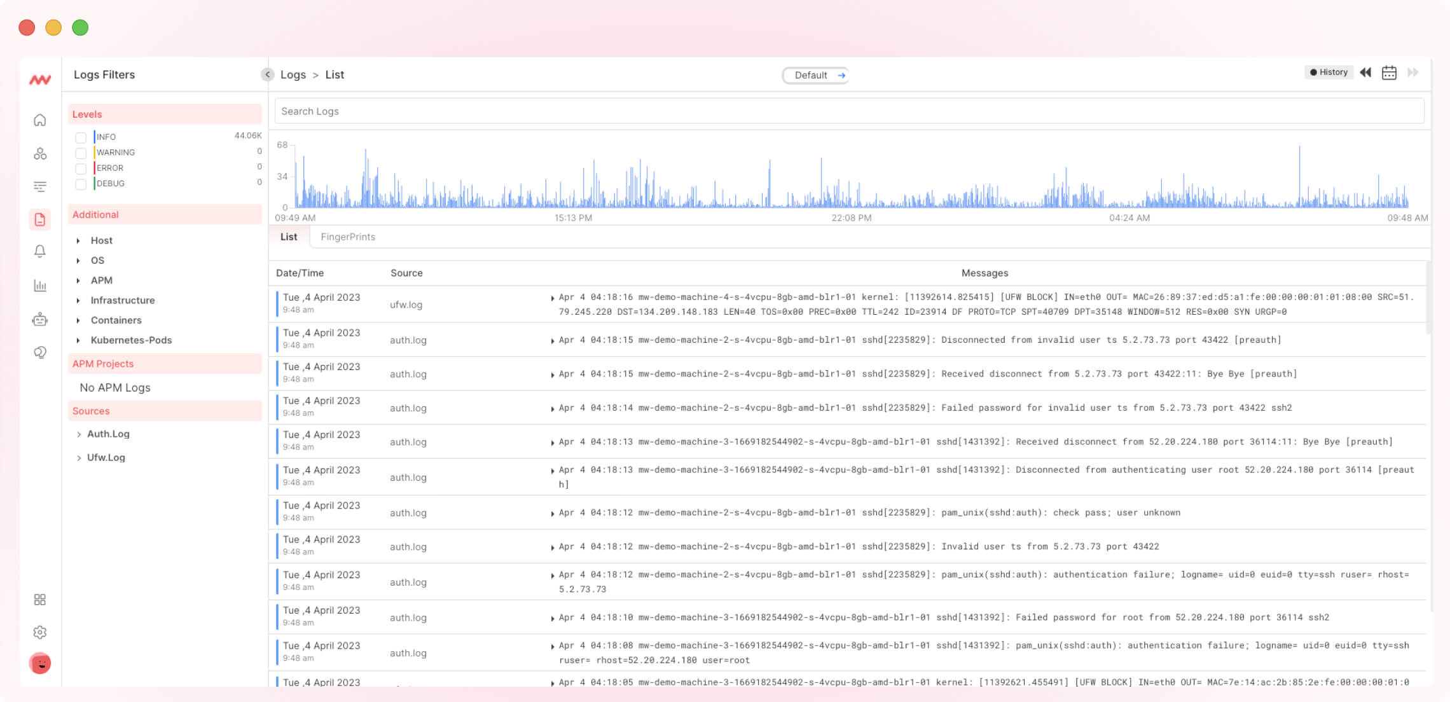Switch to the FingerPrints tab
Viewport: 1450px width, 702px height.
348,237
